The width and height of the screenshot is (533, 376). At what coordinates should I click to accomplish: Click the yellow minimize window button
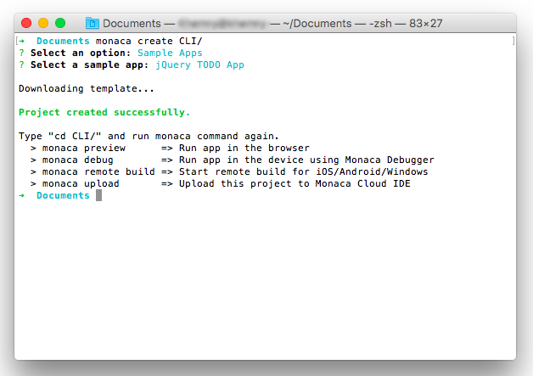[43, 23]
